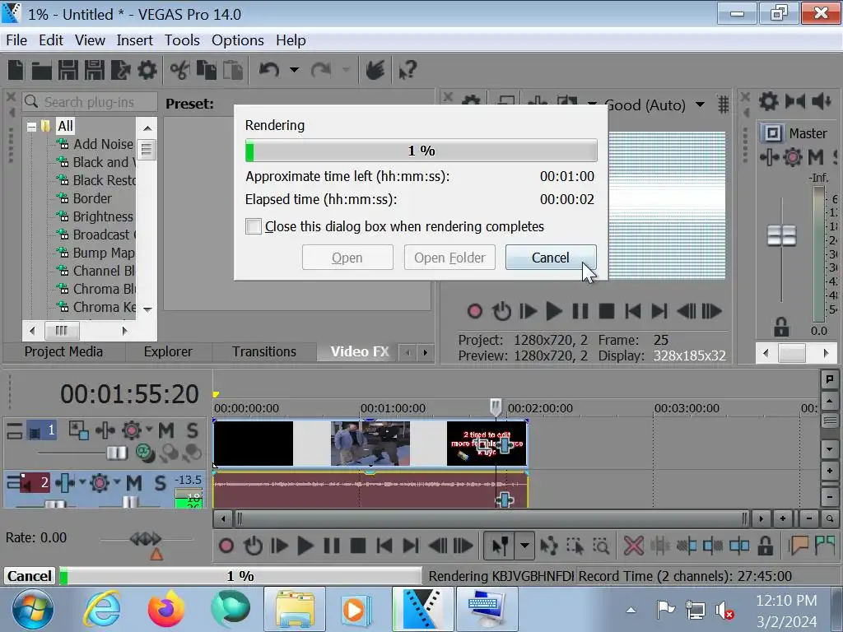Viewport: 843px width, 632px height.
Task: Toggle Mute on audio track 2
Action: click(134, 482)
